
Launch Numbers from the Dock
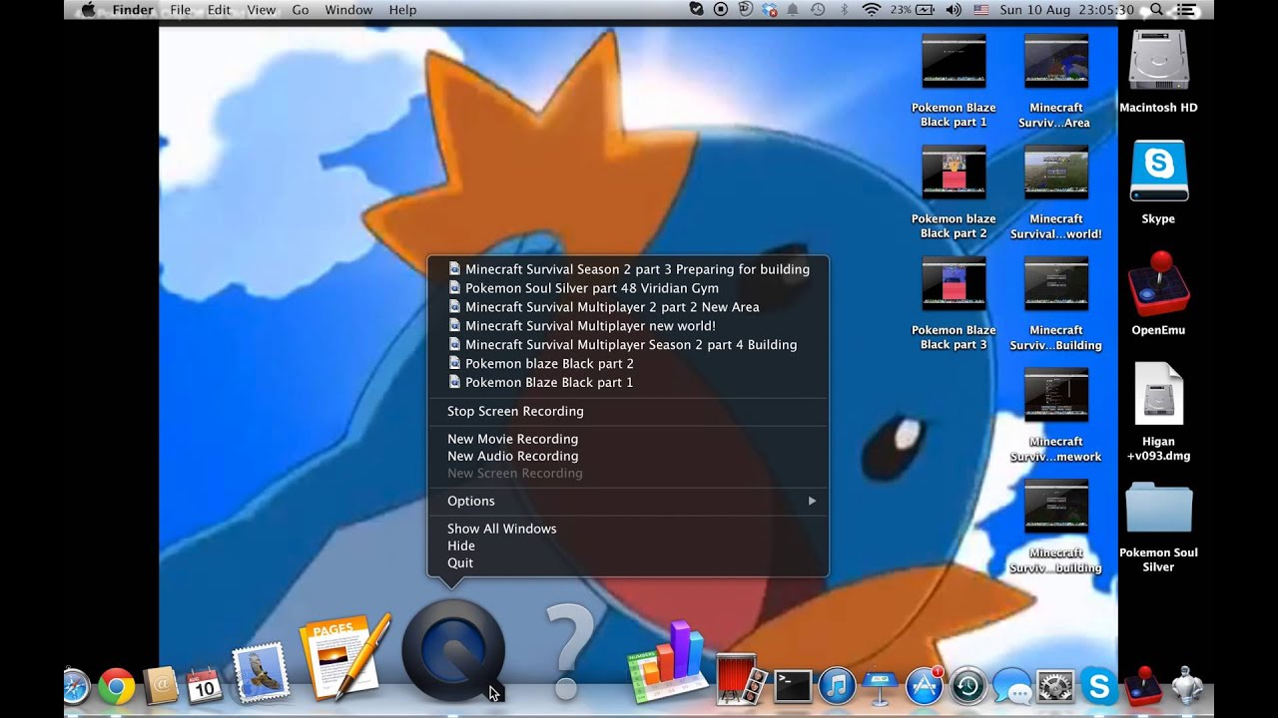point(668,661)
